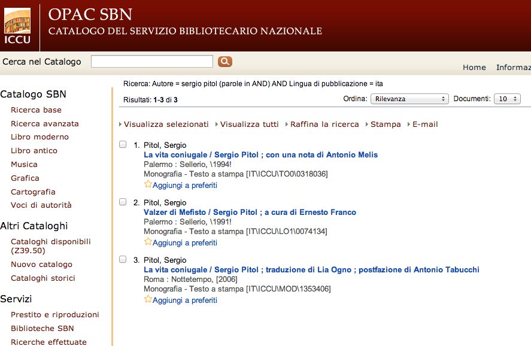Click favorite star for first result
The height and width of the screenshot is (346, 531).
148,184
